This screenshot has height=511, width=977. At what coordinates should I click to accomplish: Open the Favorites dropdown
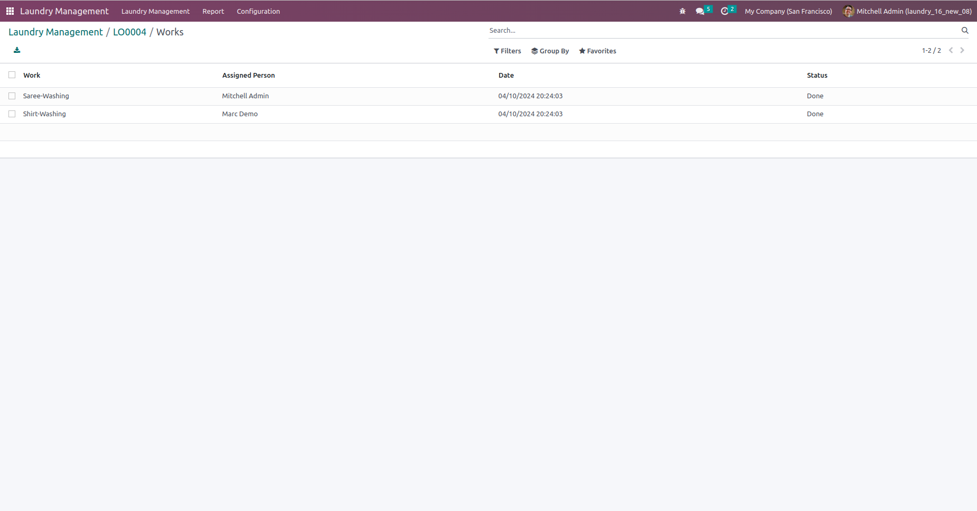[598, 51]
